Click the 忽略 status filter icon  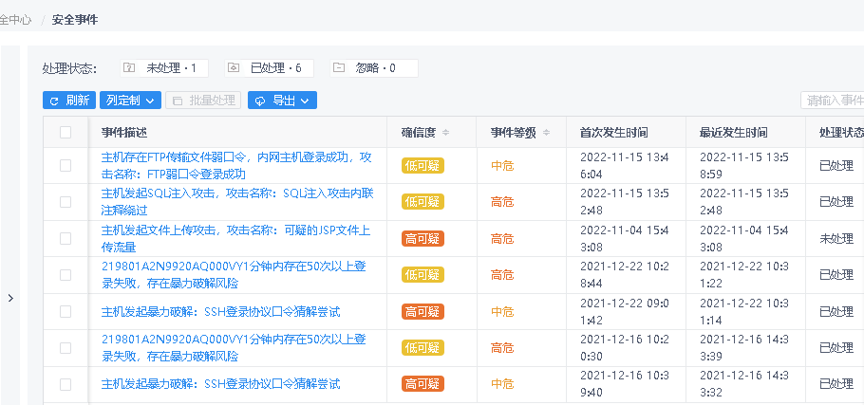tap(339, 68)
